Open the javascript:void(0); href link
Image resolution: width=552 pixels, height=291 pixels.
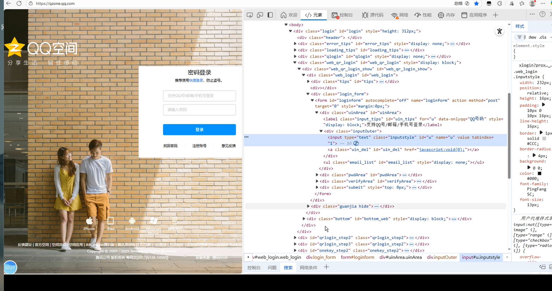point(442,150)
